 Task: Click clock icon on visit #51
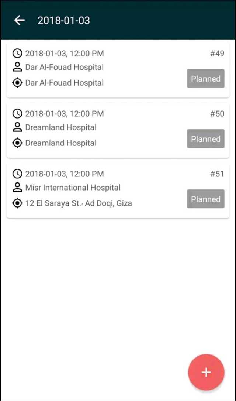coord(17,174)
